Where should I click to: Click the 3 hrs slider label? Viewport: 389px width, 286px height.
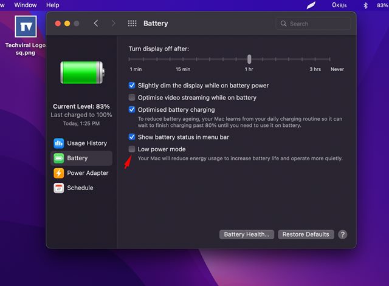click(x=315, y=69)
